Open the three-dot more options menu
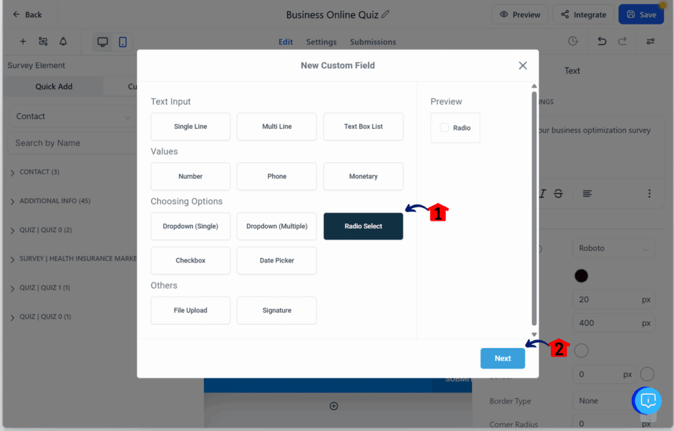Image resolution: width=674 pixels, height=431 pixels. [x=650, y=194]
